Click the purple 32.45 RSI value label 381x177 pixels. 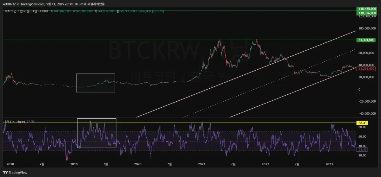pos(362,149)
